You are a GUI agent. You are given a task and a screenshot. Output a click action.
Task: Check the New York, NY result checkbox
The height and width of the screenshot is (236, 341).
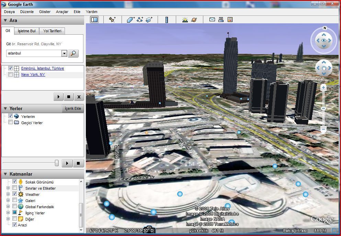point(10,74)
